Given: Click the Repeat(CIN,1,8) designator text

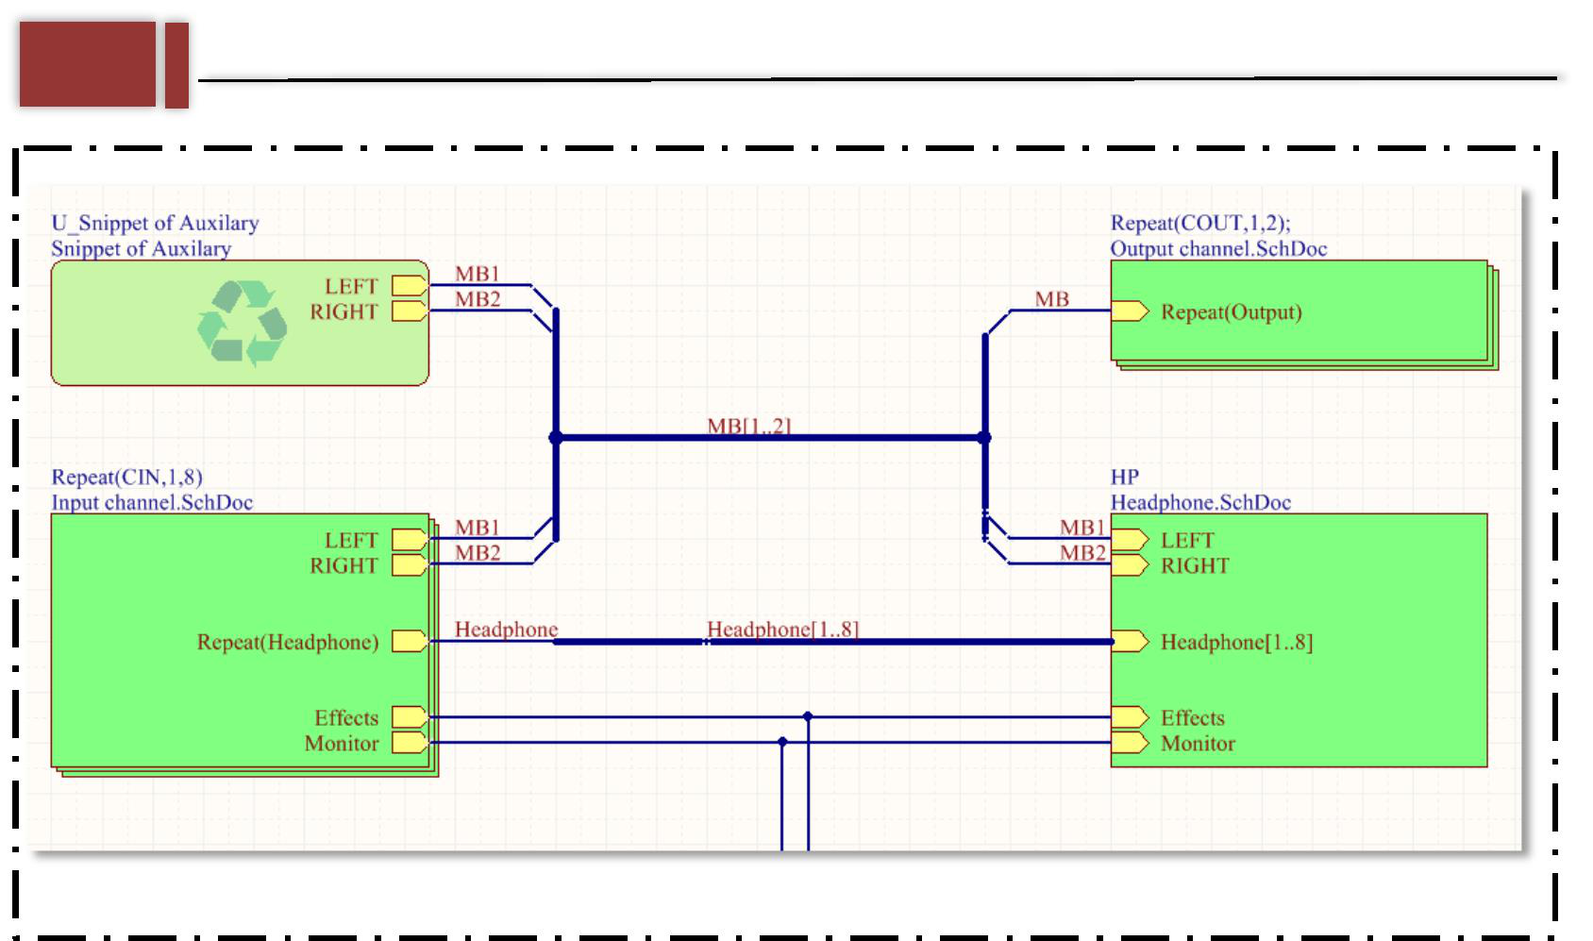Looking at the screenshot, I should 126,477.
